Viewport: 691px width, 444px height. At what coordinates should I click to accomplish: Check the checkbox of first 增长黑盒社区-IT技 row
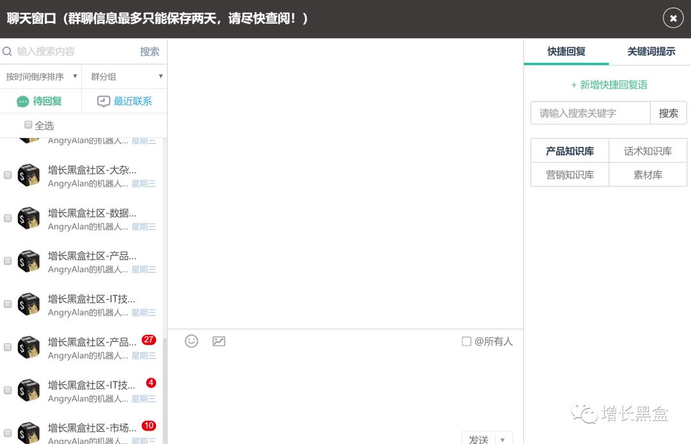(x=8, y=304)
